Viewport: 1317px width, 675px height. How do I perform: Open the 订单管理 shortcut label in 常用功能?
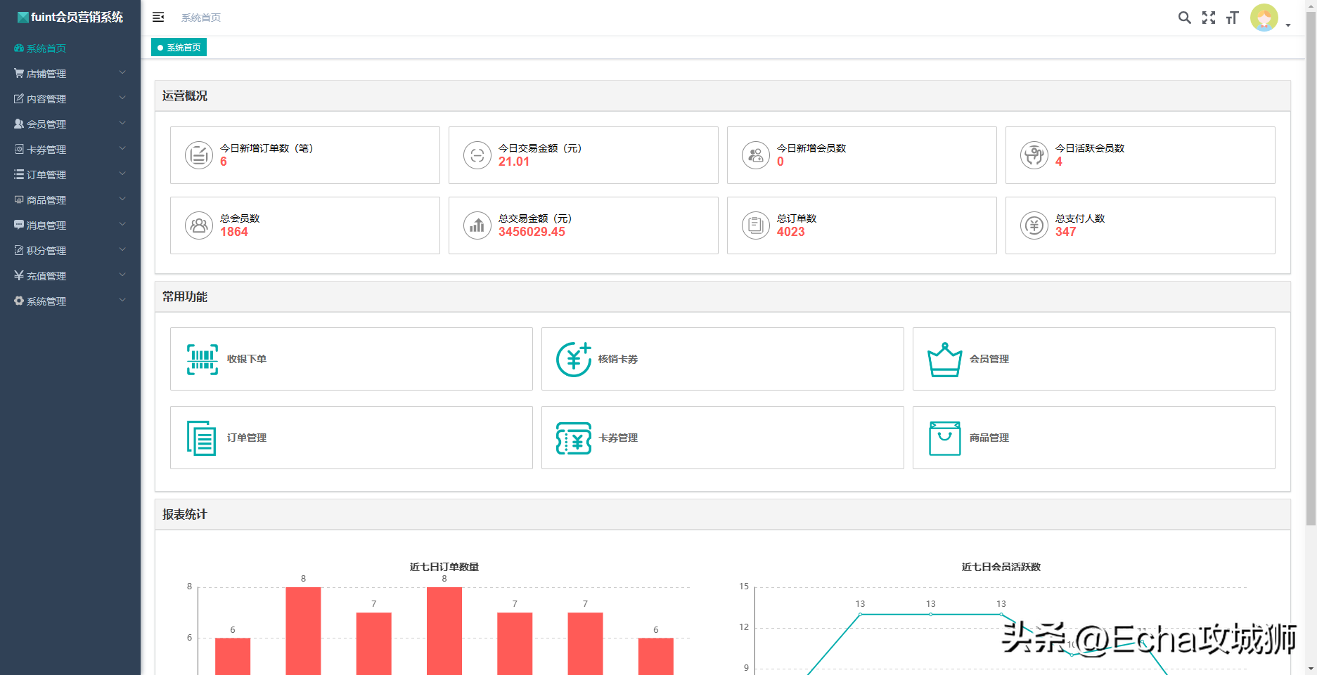point(247,438)
